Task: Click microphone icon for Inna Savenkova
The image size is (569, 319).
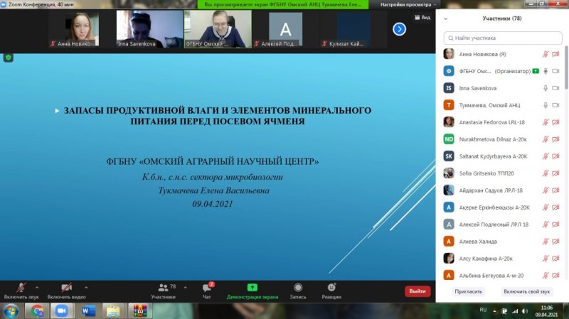Action: click(546, 88)
